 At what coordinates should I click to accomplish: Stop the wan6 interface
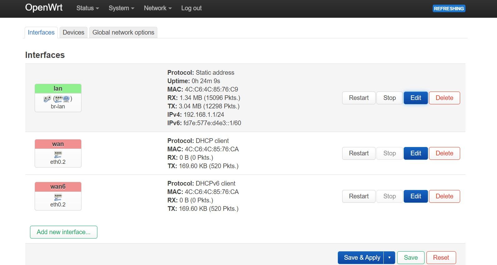389,196
